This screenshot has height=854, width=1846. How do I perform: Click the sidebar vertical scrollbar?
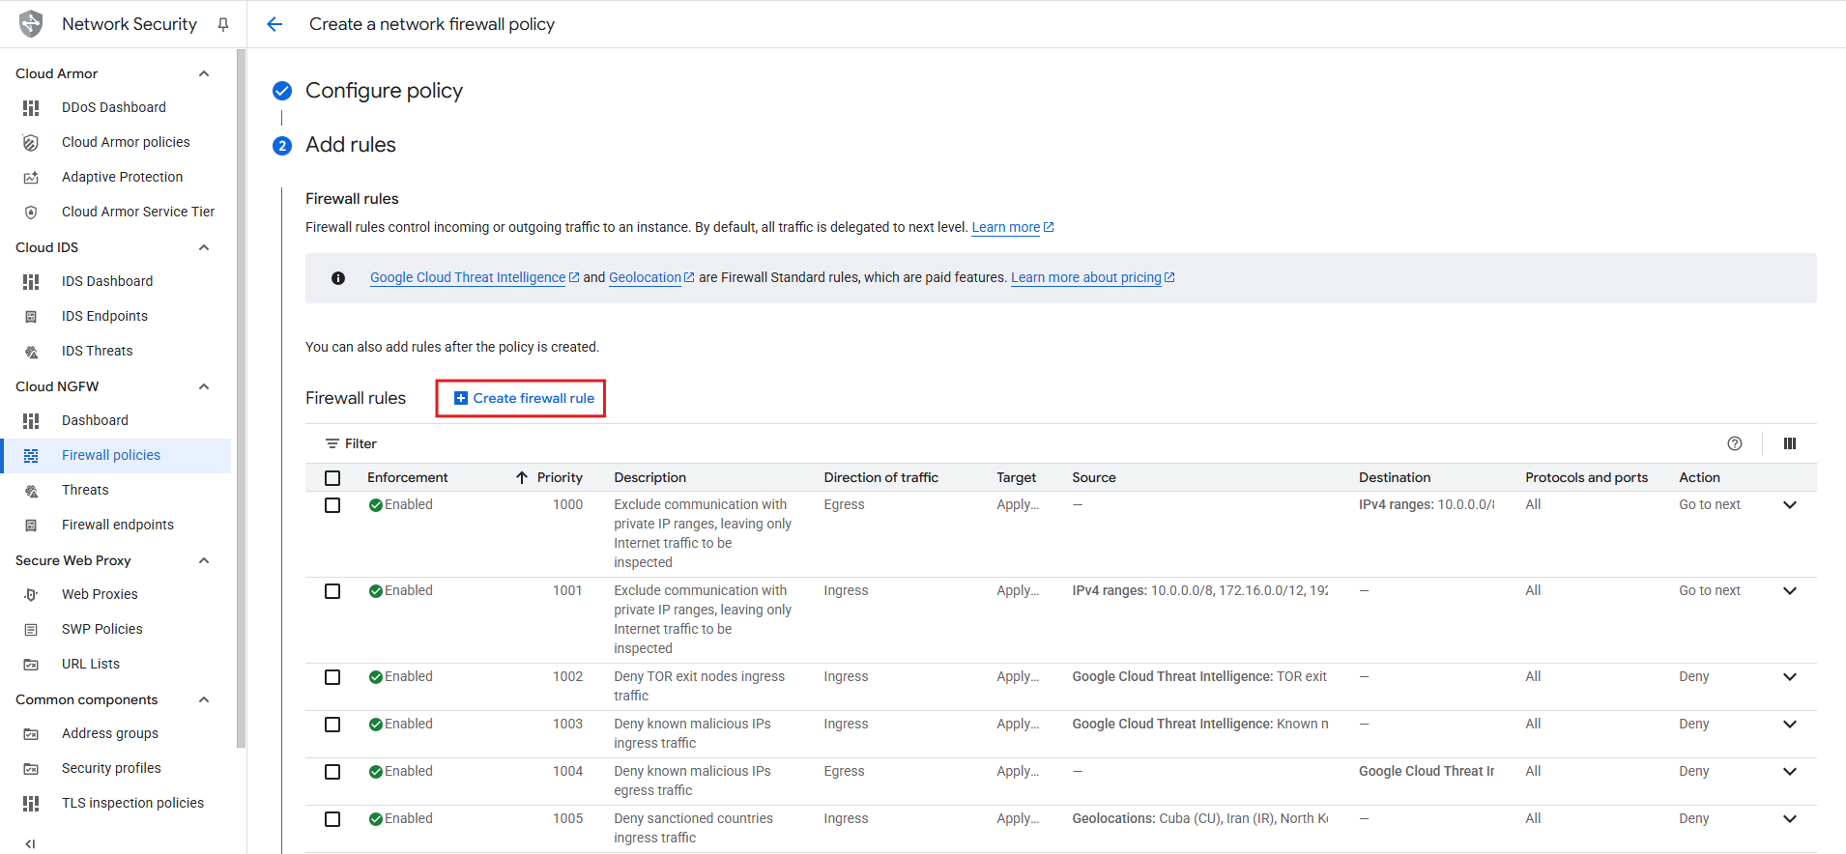241,386
